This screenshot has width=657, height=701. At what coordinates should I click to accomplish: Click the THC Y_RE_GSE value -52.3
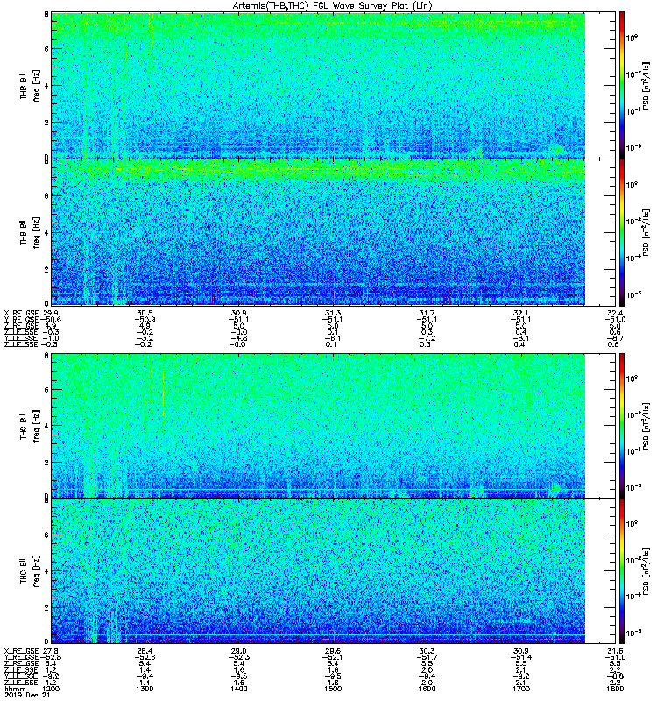pos(238,657)
